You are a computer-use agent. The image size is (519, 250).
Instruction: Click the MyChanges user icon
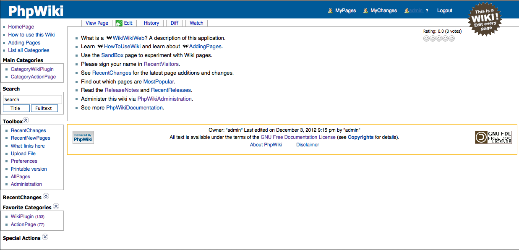(x=365, y=10)
